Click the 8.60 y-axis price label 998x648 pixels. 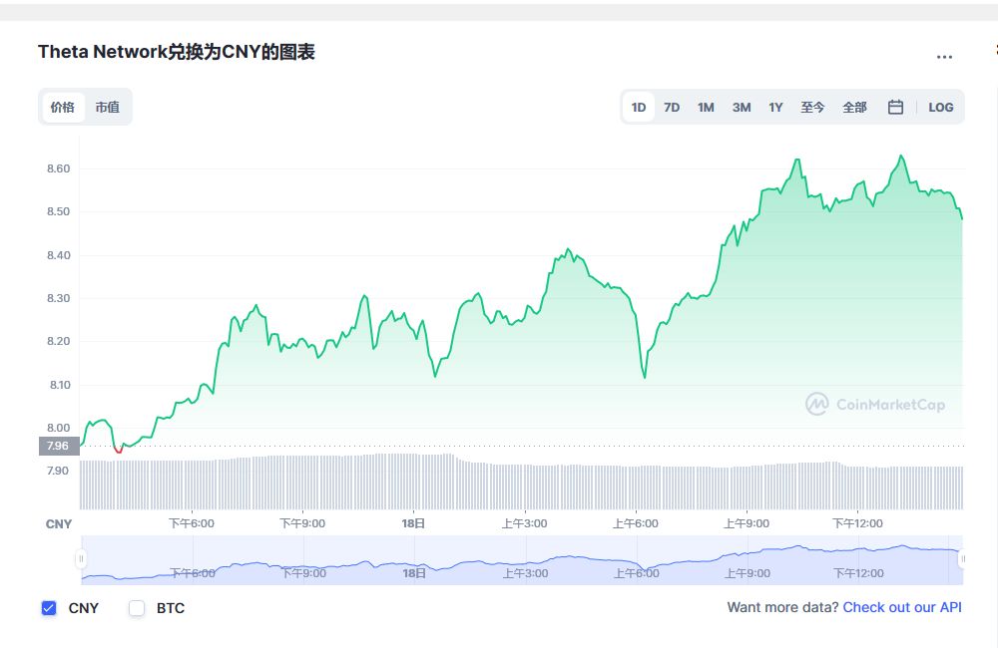pos(59,168)
